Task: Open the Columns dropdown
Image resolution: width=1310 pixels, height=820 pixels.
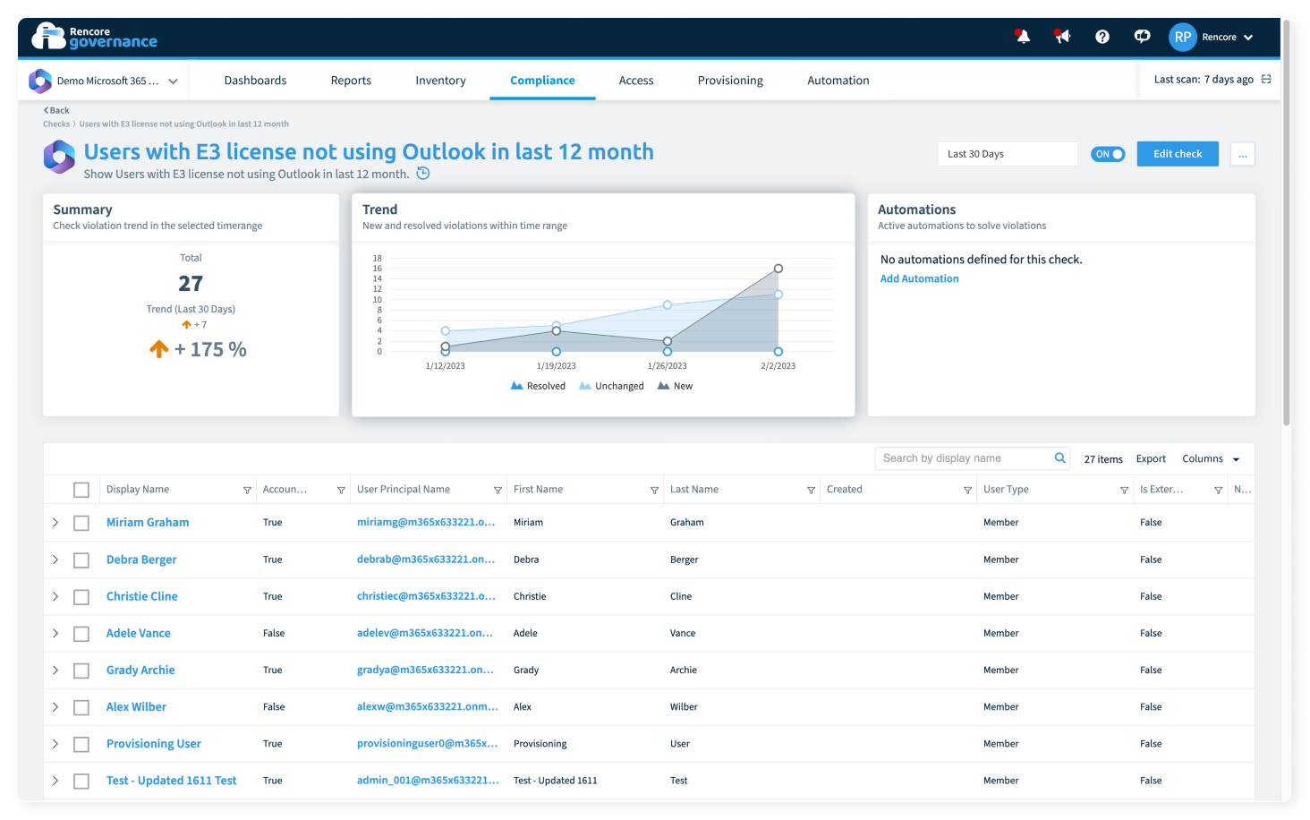Action: click(1211, 459)
